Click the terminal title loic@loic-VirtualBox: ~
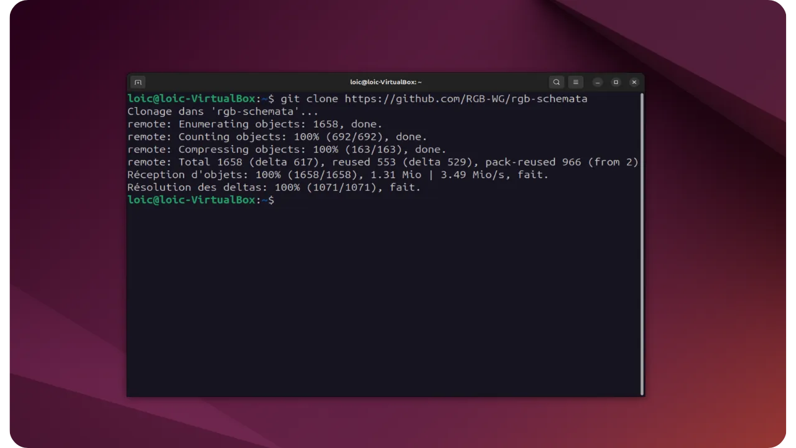Image resolution: width=796 pixels, height=448 pixels. click(x=386, y=82)
